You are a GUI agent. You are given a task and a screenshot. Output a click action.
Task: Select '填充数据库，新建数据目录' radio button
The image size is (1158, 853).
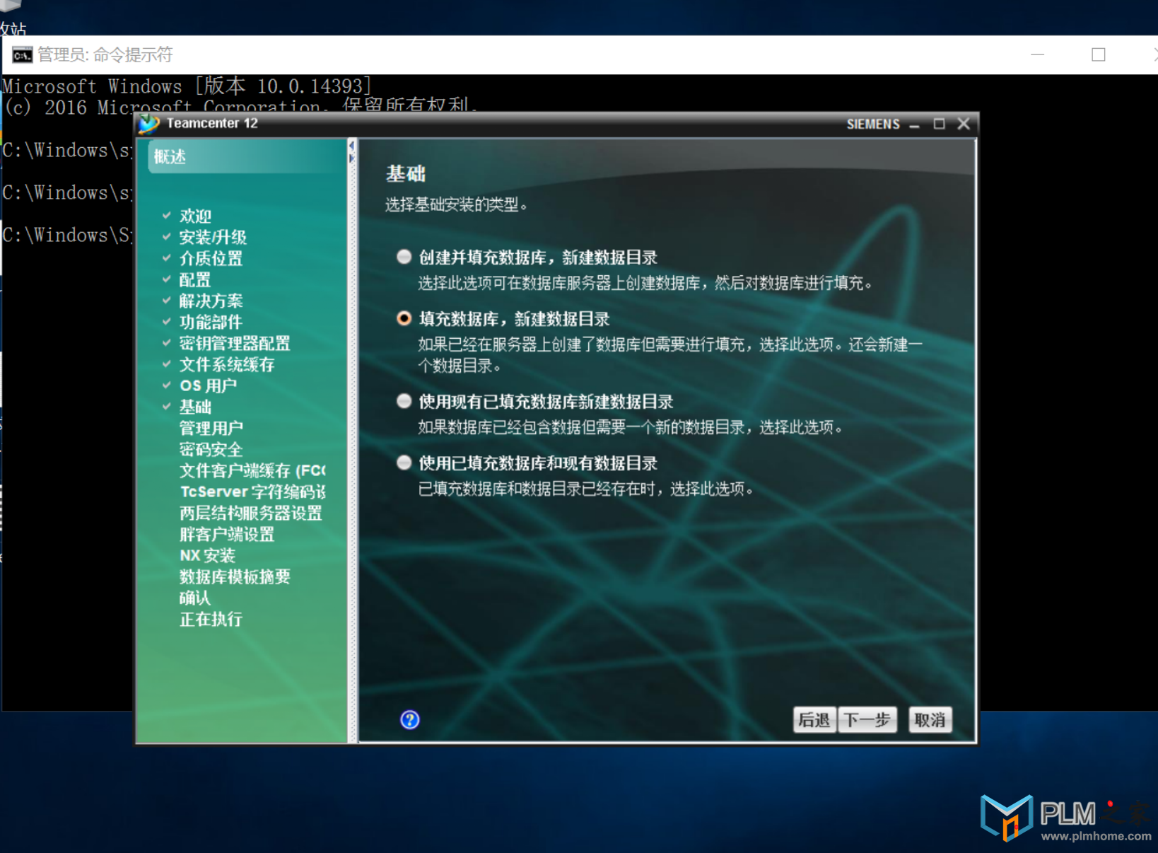point(404,318)
